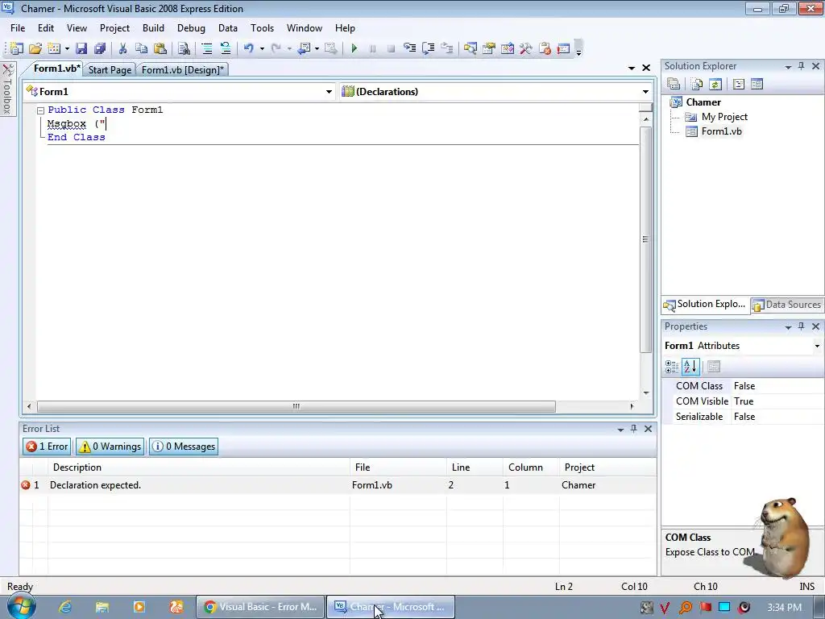This screenshot has width=825, height=619.
Task: Open the Form1 class name dropdown
Action: (x=329, y=92)
